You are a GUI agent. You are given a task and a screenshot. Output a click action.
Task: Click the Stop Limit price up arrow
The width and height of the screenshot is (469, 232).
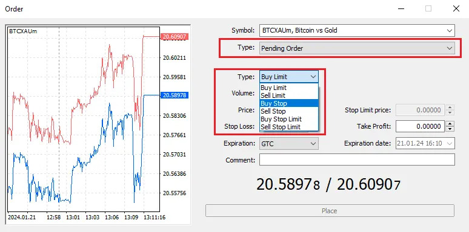click(450, 108)
